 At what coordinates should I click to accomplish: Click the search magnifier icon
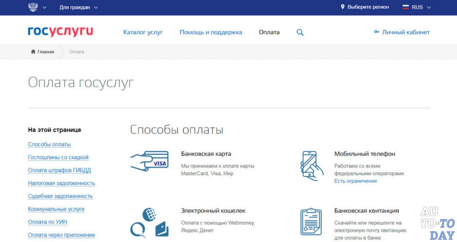[x=300, y=32]
